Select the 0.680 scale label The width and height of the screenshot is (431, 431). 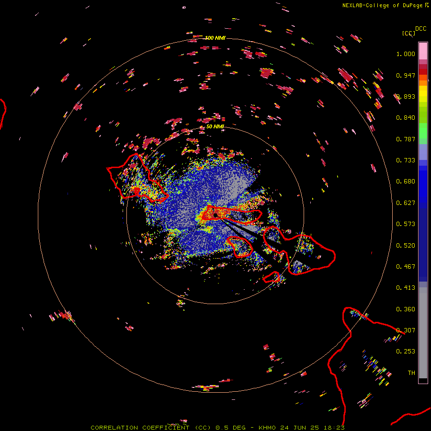pyautogui.click(x=406, y=181)
